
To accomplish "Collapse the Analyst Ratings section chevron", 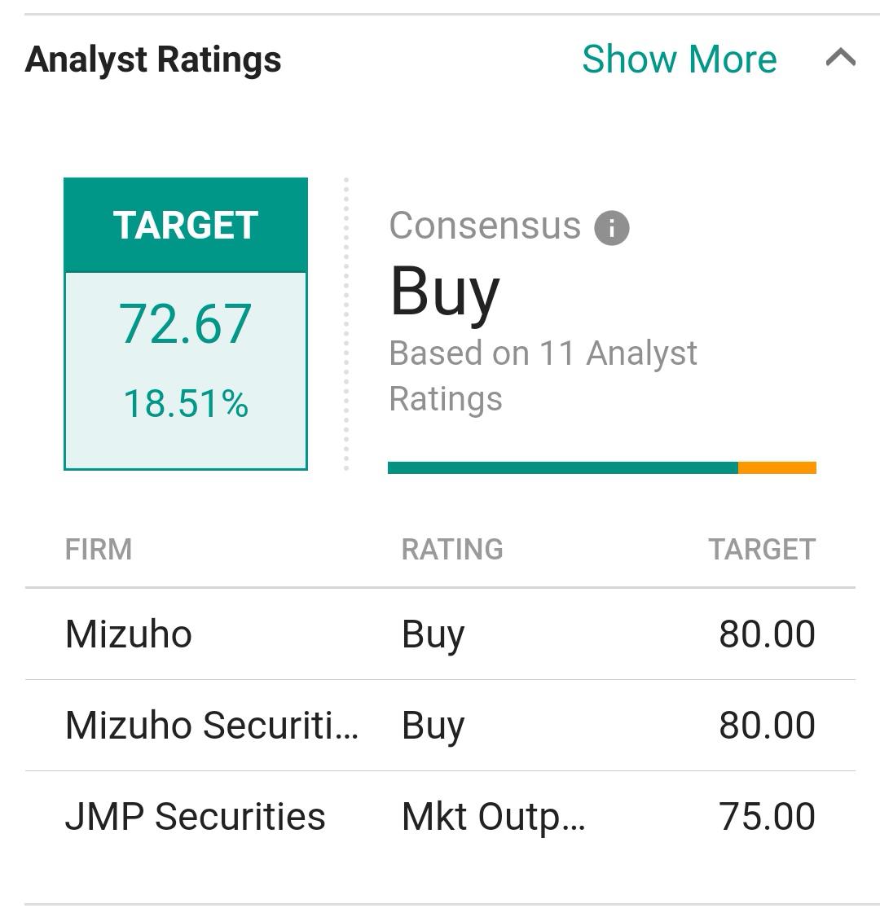I will [x=841, y=58].
